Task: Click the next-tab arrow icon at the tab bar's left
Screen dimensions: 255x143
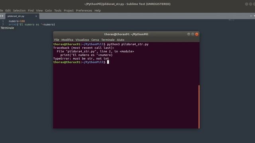Action: coord(2,16)
